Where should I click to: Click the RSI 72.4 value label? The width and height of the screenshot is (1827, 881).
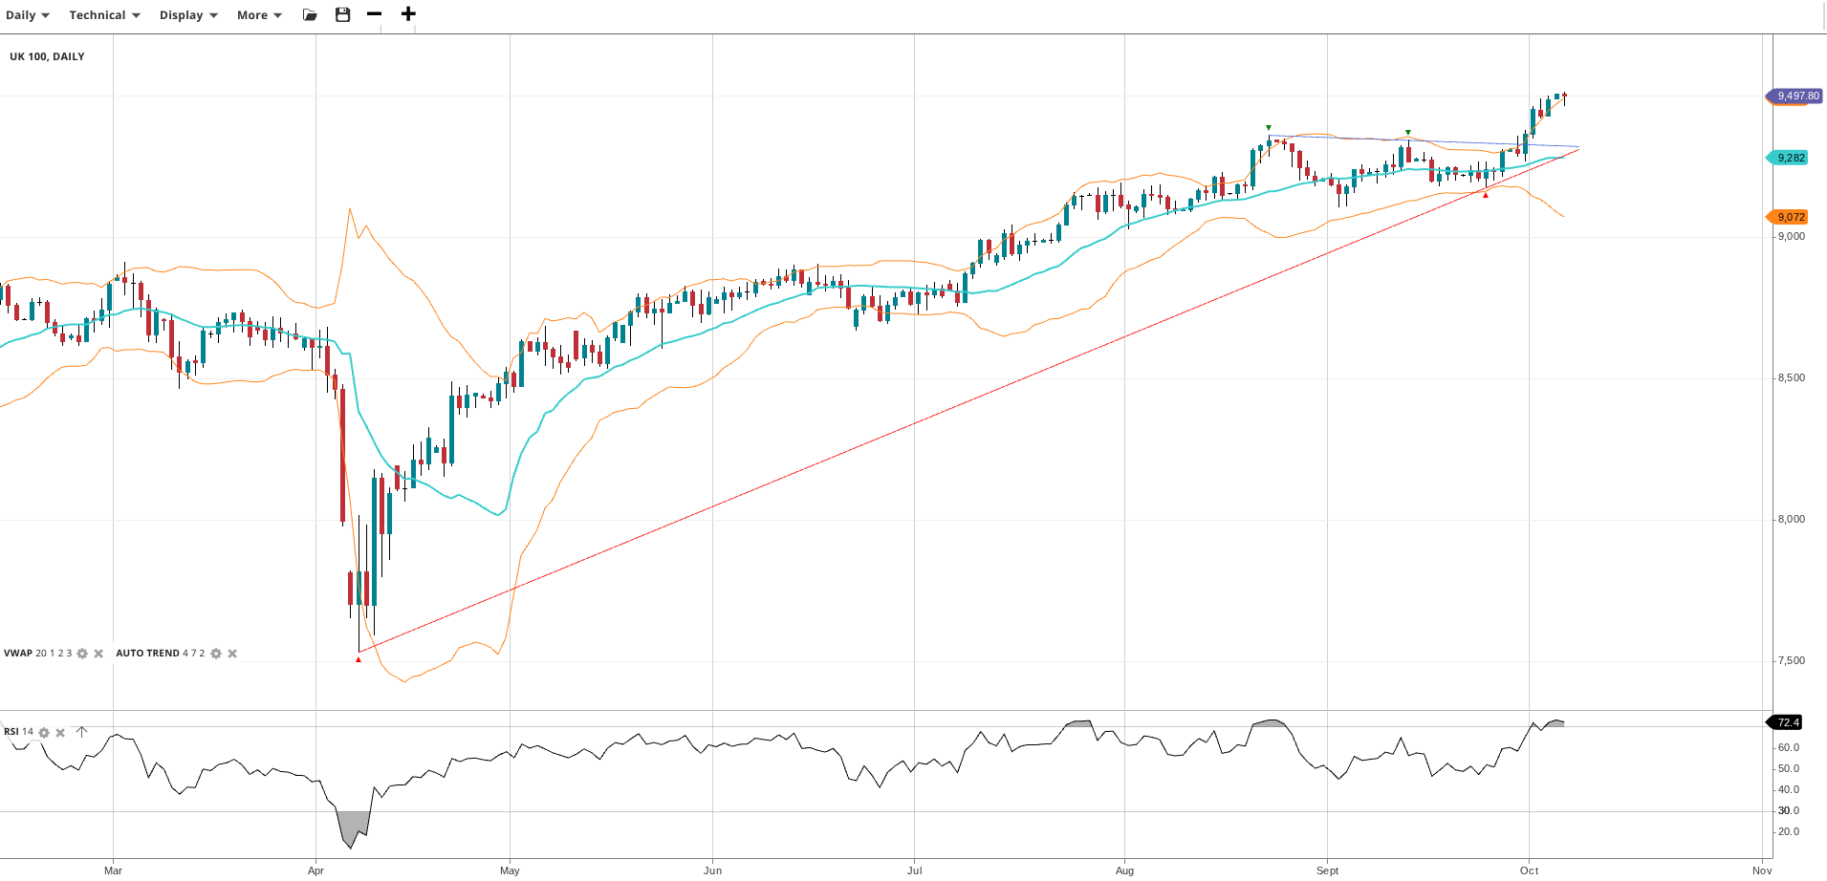(1788, 722)
